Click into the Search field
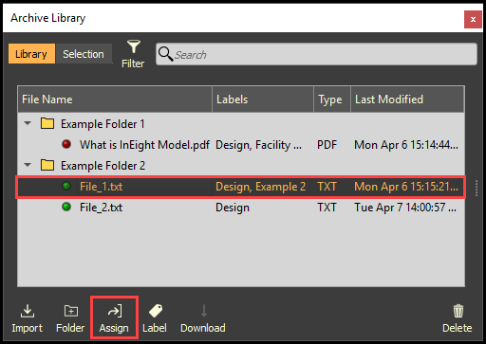The width and height of the screenshot is (486, 344). click(316, 54)
